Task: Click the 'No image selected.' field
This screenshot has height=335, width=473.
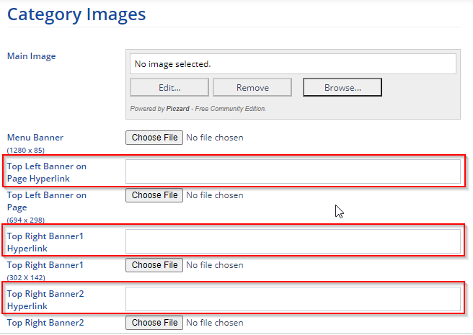Action: (293, 64)
